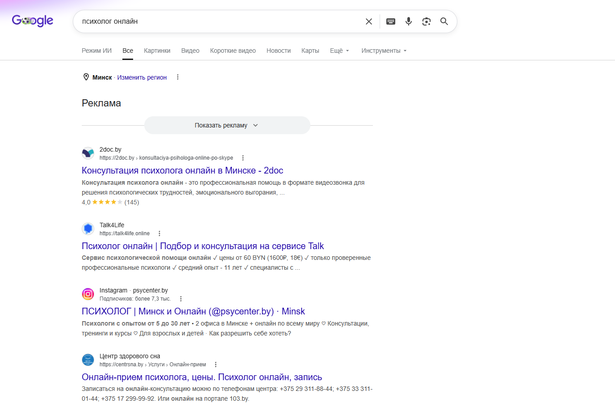This screenshot has height=407, width=615.
Task: Switch to Режим ИИ tab
Action: (96, 51)
